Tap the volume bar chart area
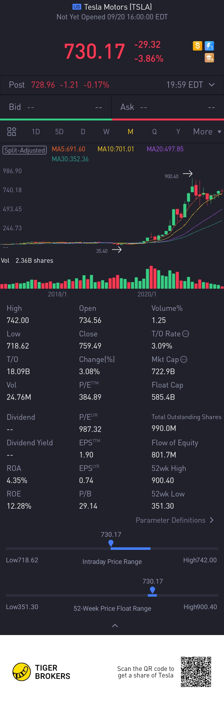The image size is (224, 709). [112, 277]
